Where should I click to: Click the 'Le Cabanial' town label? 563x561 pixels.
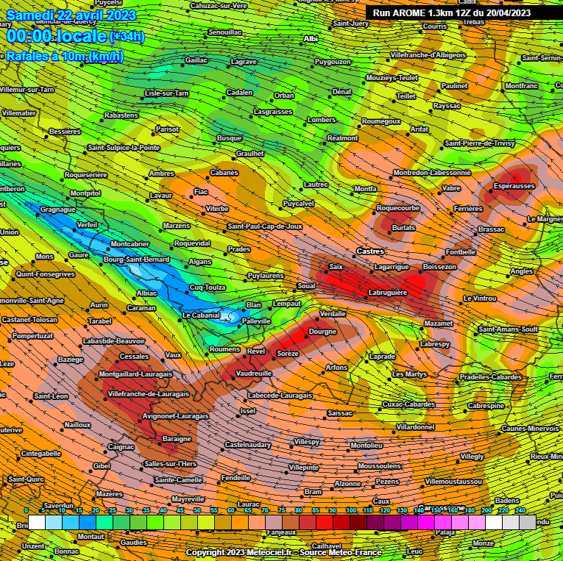(x=201, y=315)
